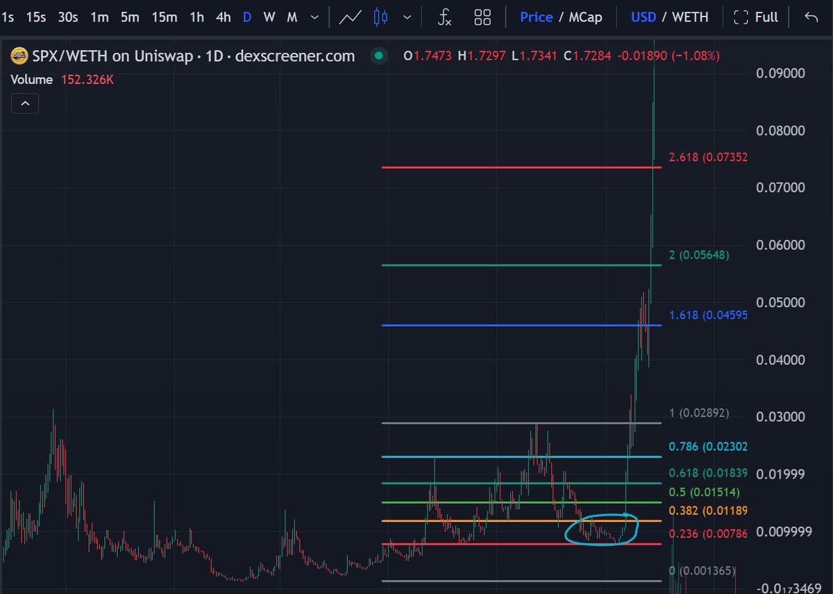Image resolution: width=833 pixels, height=594 pixels.
Task: Choose the 15m timeframe
Action: click(164, 17)
